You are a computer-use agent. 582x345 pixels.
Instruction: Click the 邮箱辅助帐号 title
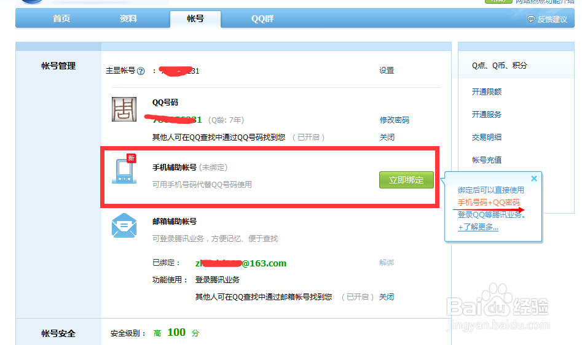point(175,222)
